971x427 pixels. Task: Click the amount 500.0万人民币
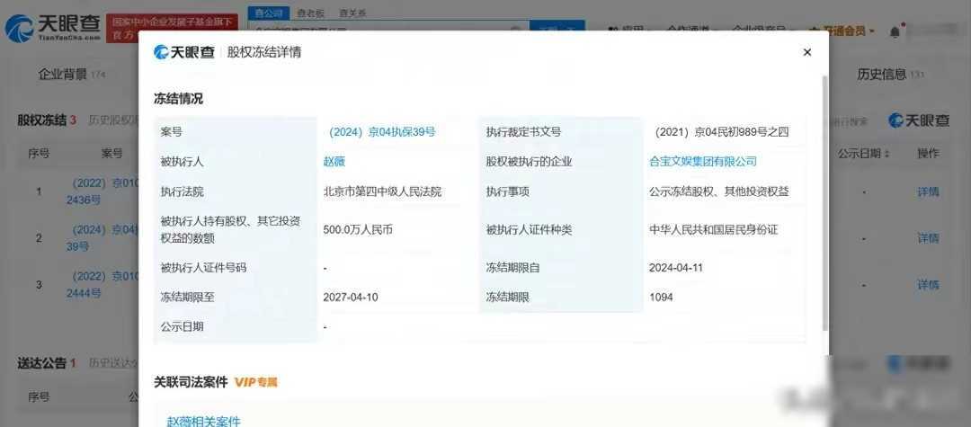click(357, 230)
